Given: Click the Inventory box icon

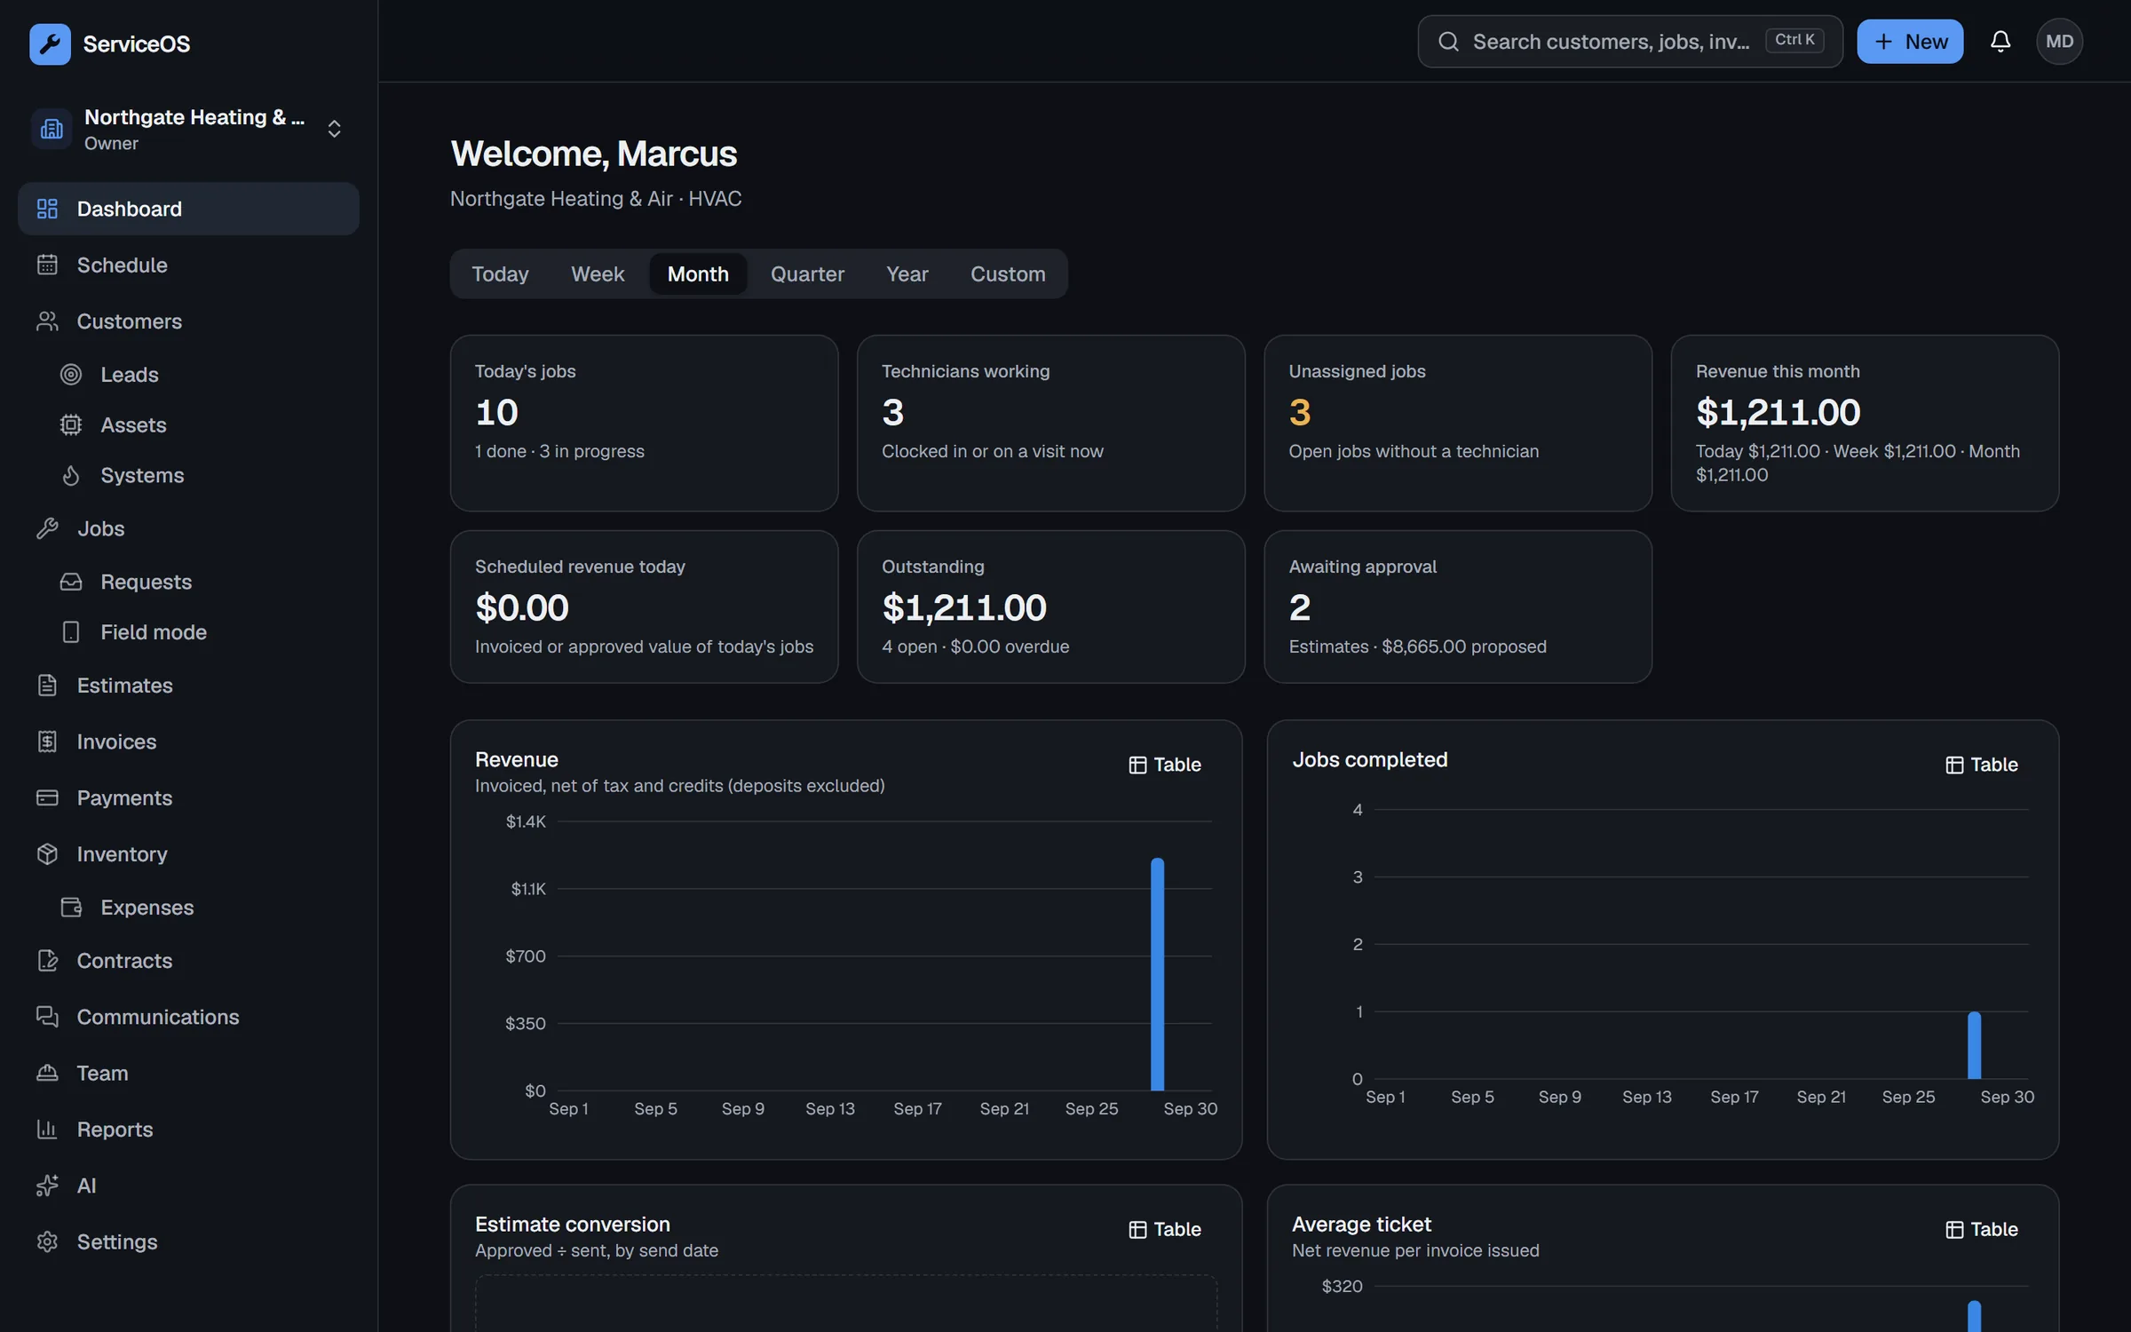Looking at the screenshot, I should coord(47,853).
